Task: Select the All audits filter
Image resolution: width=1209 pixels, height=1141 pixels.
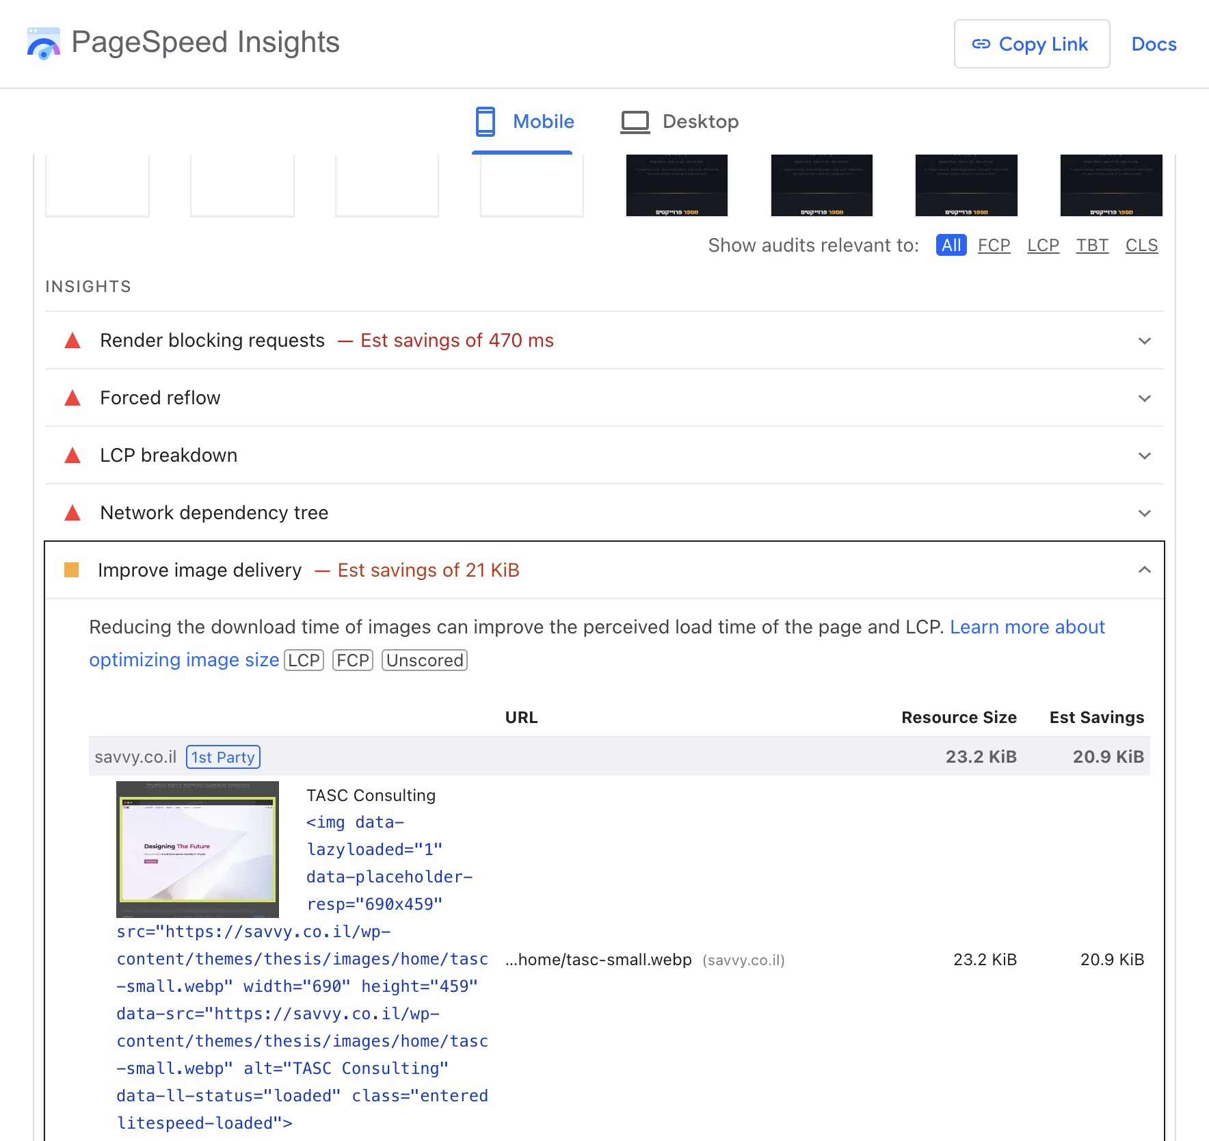Action: tap(951, 246)
